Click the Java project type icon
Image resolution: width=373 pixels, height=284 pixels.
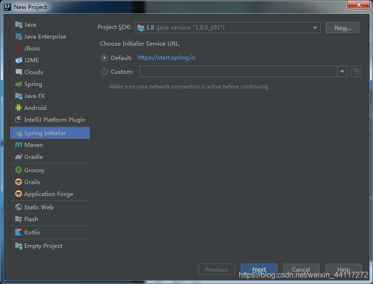tap(19, 25)
